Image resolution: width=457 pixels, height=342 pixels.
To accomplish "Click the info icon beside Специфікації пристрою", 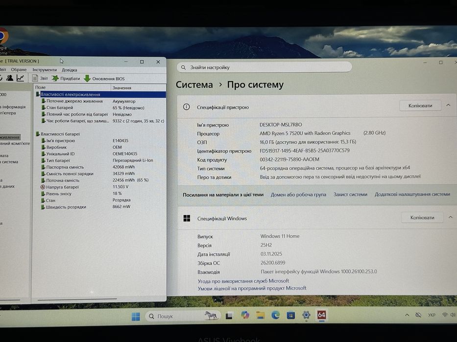I will [x=186, y=107].
